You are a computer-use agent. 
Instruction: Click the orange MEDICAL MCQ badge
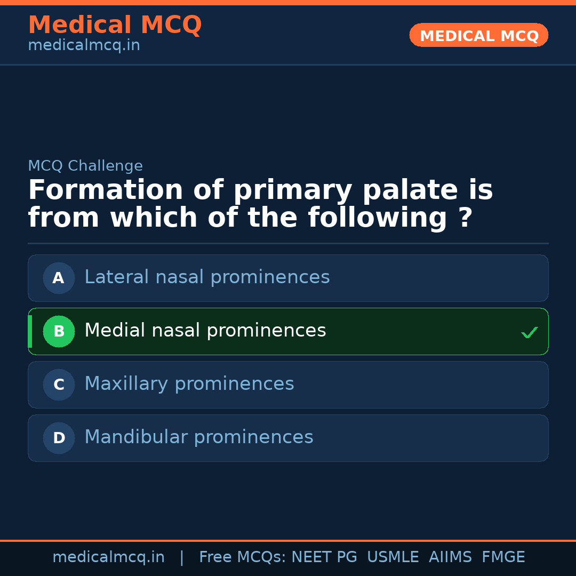pos(478,36)
